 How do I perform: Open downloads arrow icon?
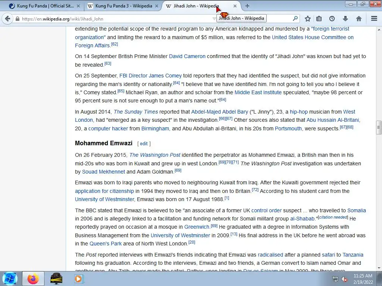pos(345,19)
